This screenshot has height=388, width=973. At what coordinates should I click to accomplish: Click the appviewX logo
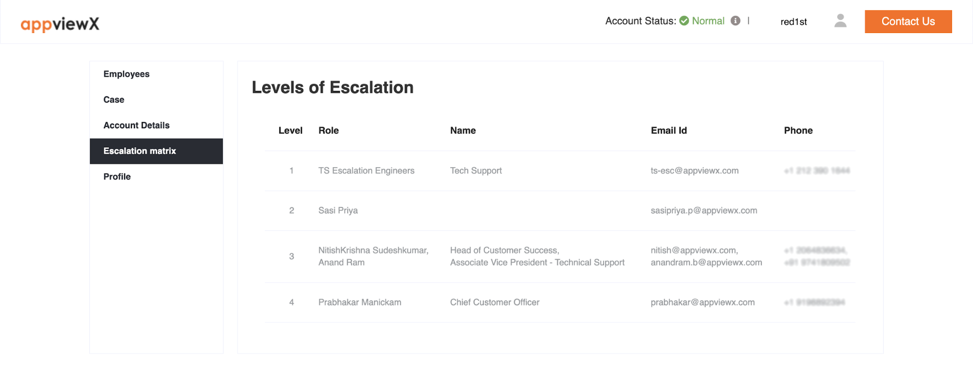pyautogui.click(x=60, y=23)
